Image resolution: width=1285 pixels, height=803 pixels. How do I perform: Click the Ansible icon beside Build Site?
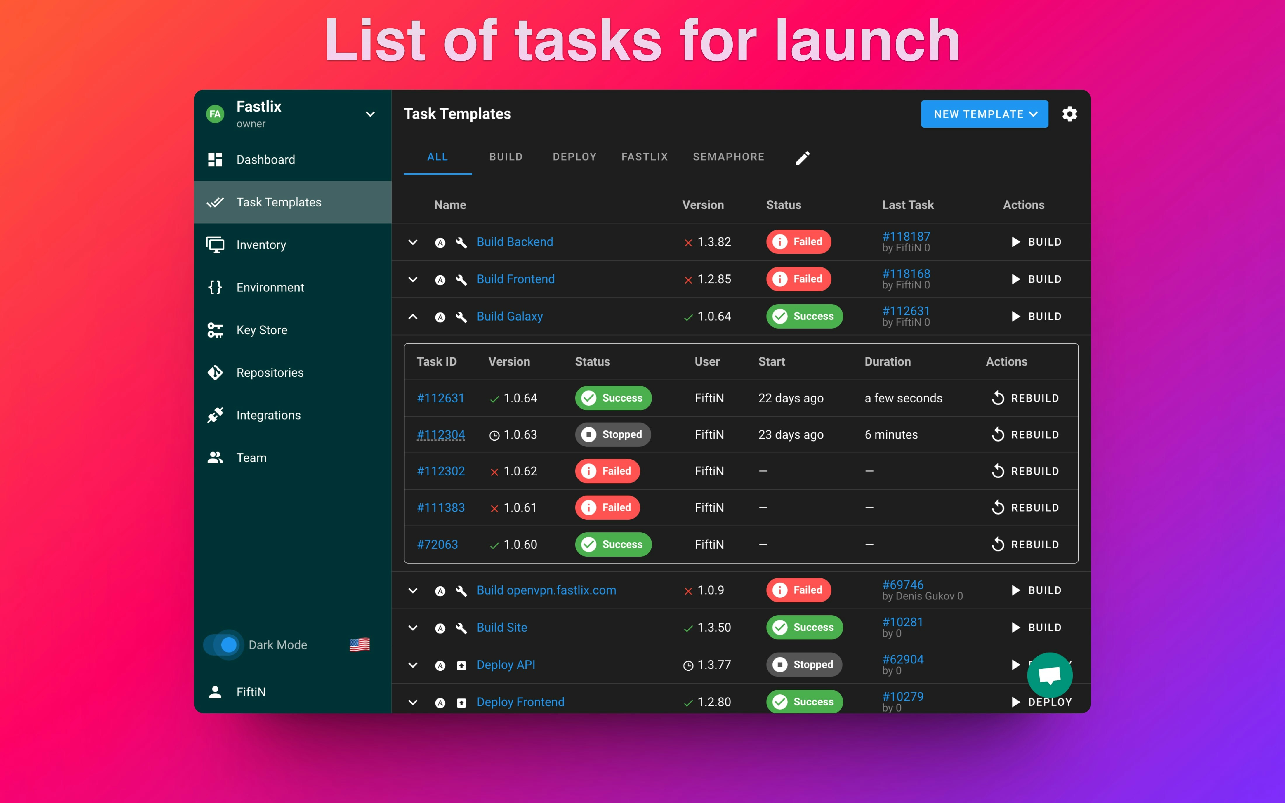pyautogui.click(x=440, y=628)
